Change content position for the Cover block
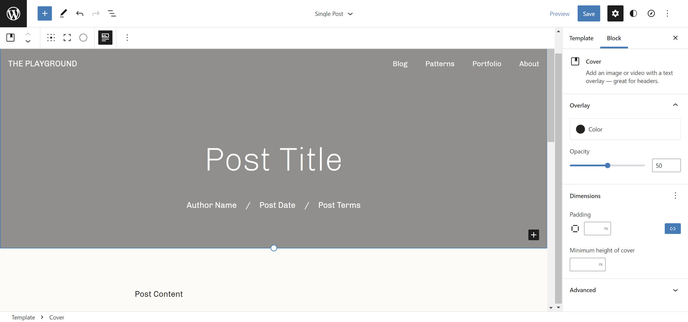Screen dimensions: 688x322 coord(51,37)
